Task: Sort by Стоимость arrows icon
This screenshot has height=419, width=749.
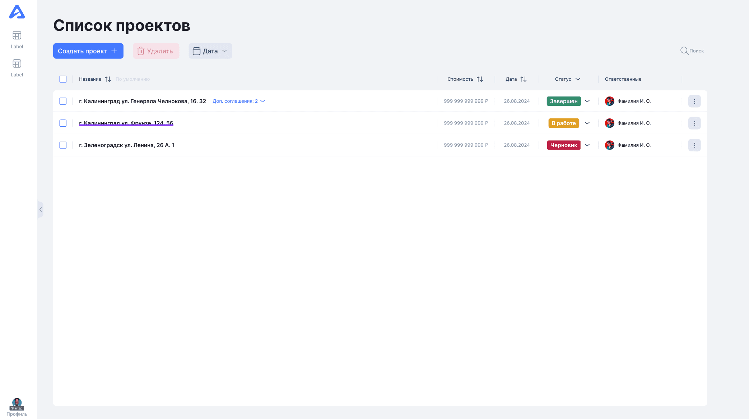Action: coord(480,79)
